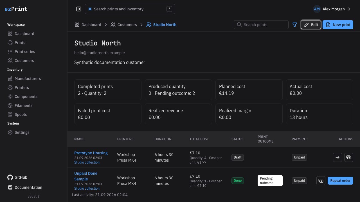The image size is (360, 202).
Task: Open Studio collection link under Prototype Housing
Action: (x=87, y=162)
